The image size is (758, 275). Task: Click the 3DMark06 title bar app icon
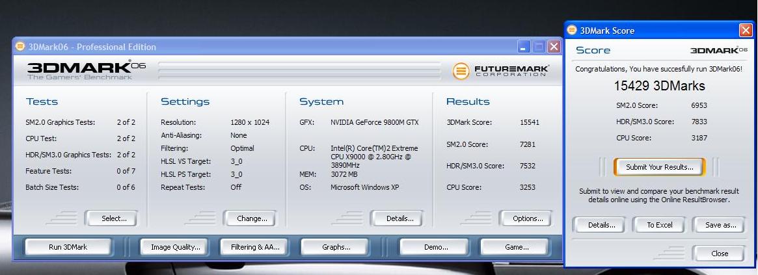tap(20, 46)
